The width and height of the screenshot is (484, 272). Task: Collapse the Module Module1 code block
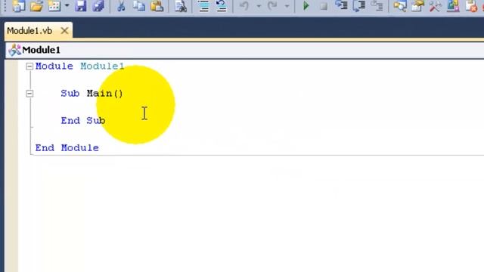click(29, 66)
